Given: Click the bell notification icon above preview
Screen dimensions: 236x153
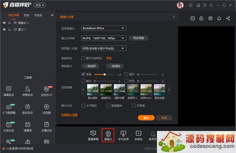Looking at the screenshot, I should [219, 18].
